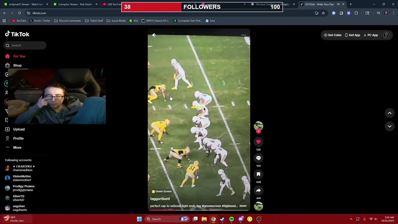Open the browser extensions puzzle icon
Screen dimensions: 398x224
(x=356, y=13)
